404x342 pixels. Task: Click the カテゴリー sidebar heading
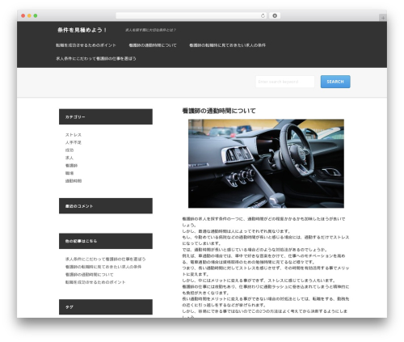pyautogui.click(x=106, y=116)
